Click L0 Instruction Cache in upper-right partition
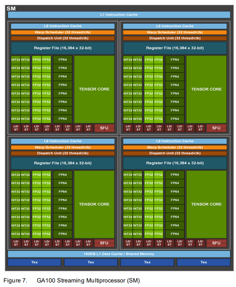The height and width of the screenshot is (287, 236). [x=175, y=26]
